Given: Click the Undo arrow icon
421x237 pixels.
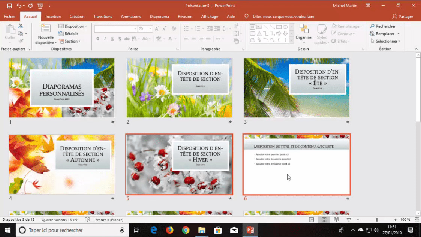Looking at the screenshot, I should [19, 6].
